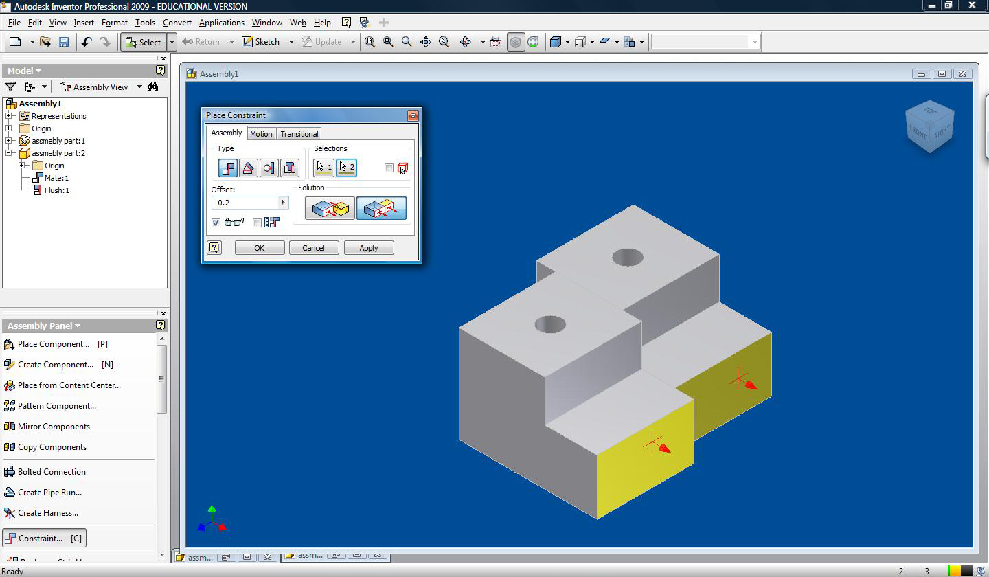Save with the floppy disk icon
The width and height of the screenshot is (989, 577).
click(64, 42)
